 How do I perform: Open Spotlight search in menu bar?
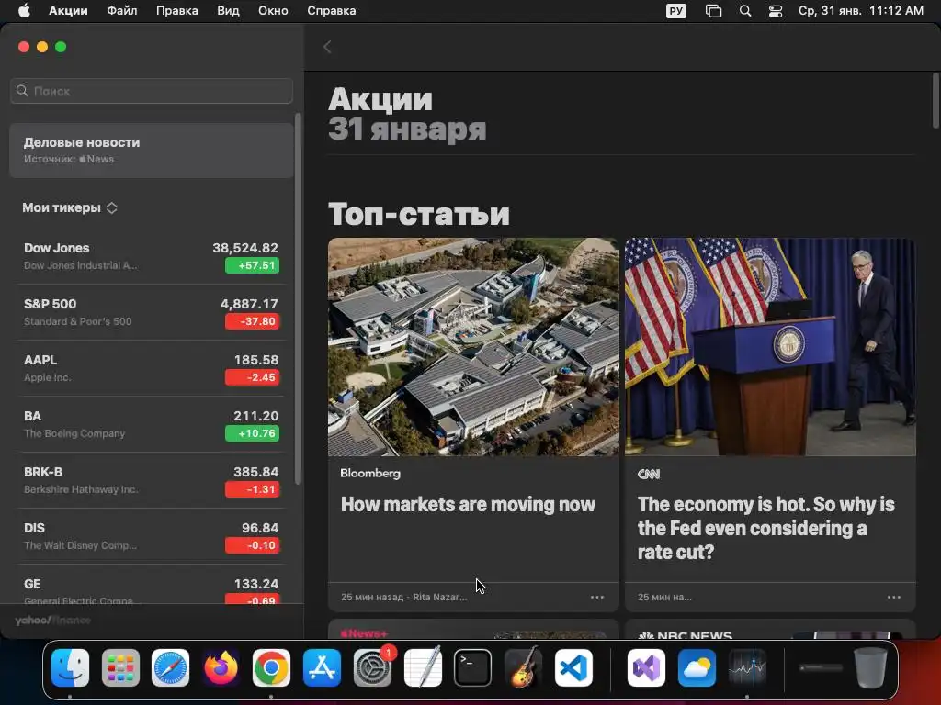pos(745,11)
